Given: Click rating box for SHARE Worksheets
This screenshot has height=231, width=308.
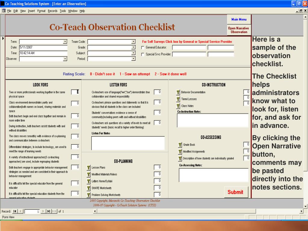Looking at the screenshot, I should click(x=157, y=188).
